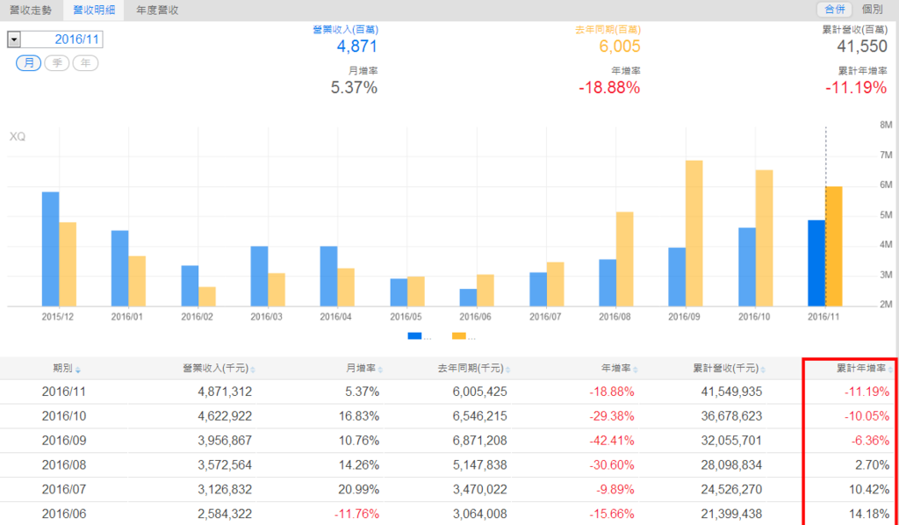Click the revenue cell 3,572,564
The height and width of the screenshot is (525, 899).
225,464
